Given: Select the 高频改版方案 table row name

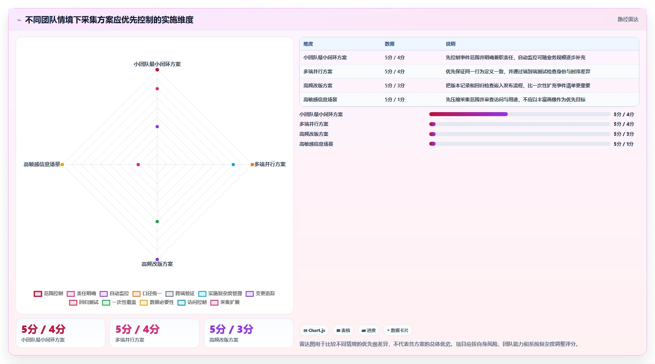Looking at the screenshot, I should coord(318,86).
